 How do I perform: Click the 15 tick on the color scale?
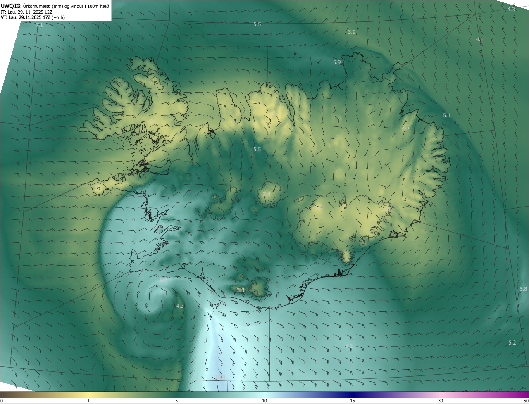coord(353,401)
